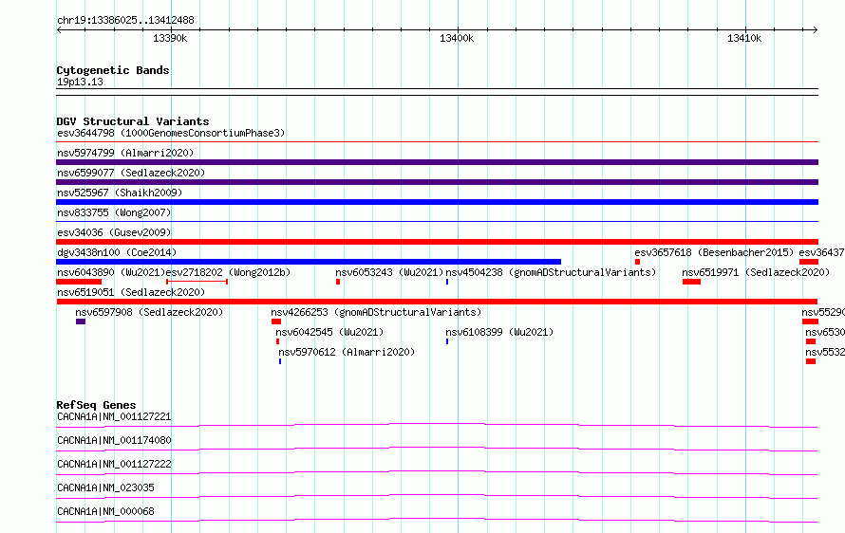Open the dgv3438n100 (Coe2014) label
Image resolution: width=845 pixels, height=533 pixels.
pyautogui.click(x=117, y=252)
